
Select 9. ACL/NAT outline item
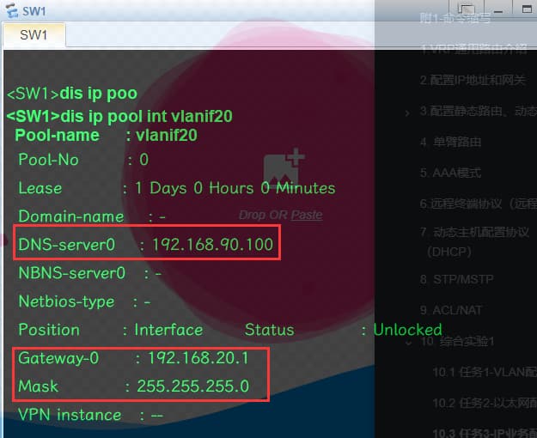[x=451, y=310]
